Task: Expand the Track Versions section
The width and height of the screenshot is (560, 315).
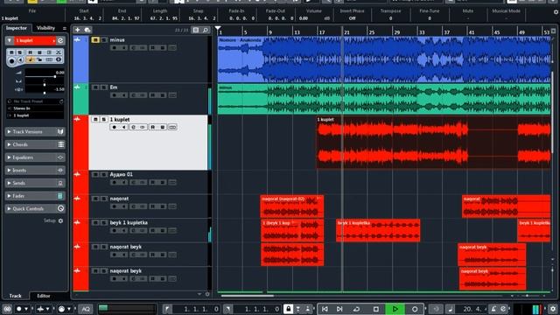Action: tap(9, 132)
